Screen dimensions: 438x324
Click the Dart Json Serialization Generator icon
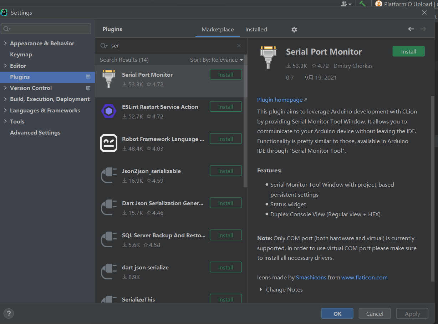[109, 207]
